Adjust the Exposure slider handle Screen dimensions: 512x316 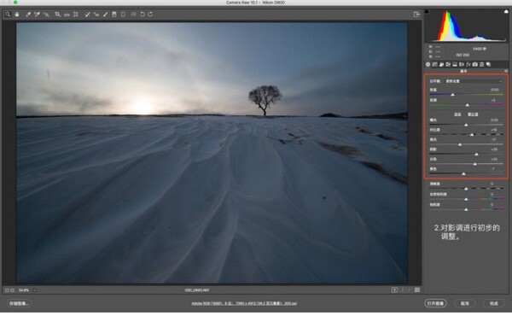466,125
